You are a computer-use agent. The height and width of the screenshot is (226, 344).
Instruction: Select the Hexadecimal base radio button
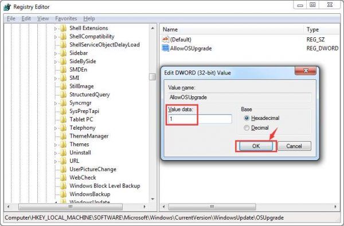(x=247, y=118)
